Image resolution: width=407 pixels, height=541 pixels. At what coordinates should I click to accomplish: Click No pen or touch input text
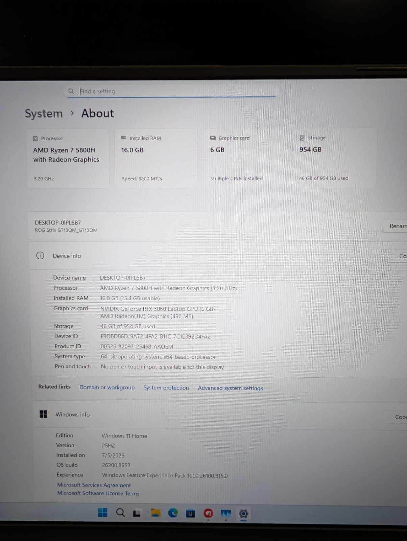163,367
